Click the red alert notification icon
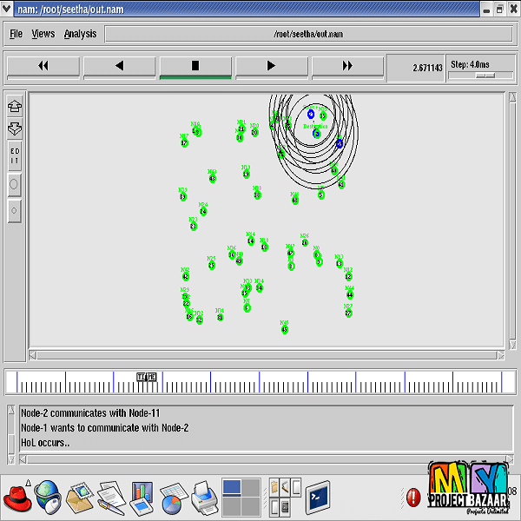The height and width of the screenshot is (521, 521). [x=413, y=498]
